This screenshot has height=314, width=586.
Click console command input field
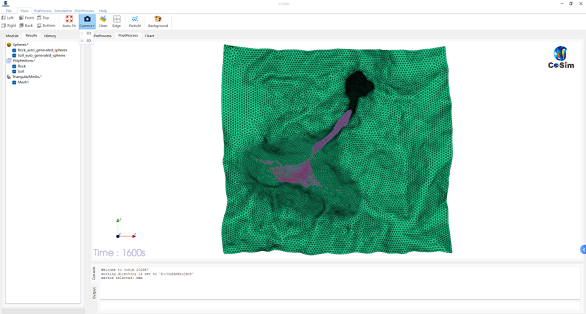pos(339,305)
